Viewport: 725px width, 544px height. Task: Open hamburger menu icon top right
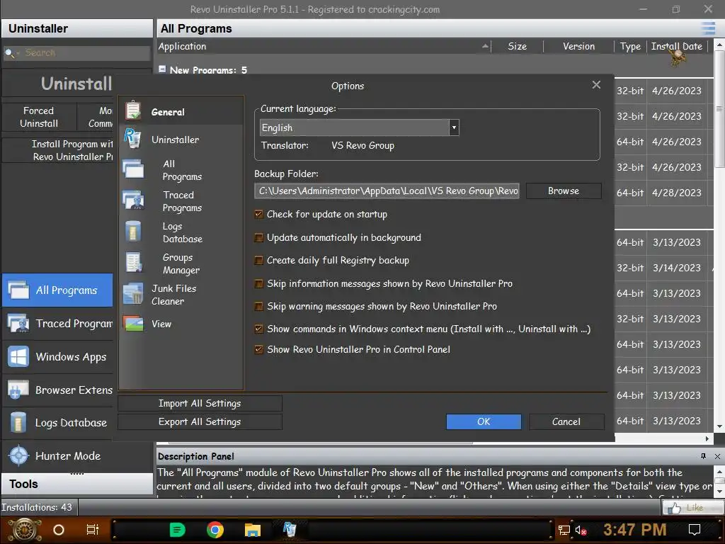tap(708, 28)
